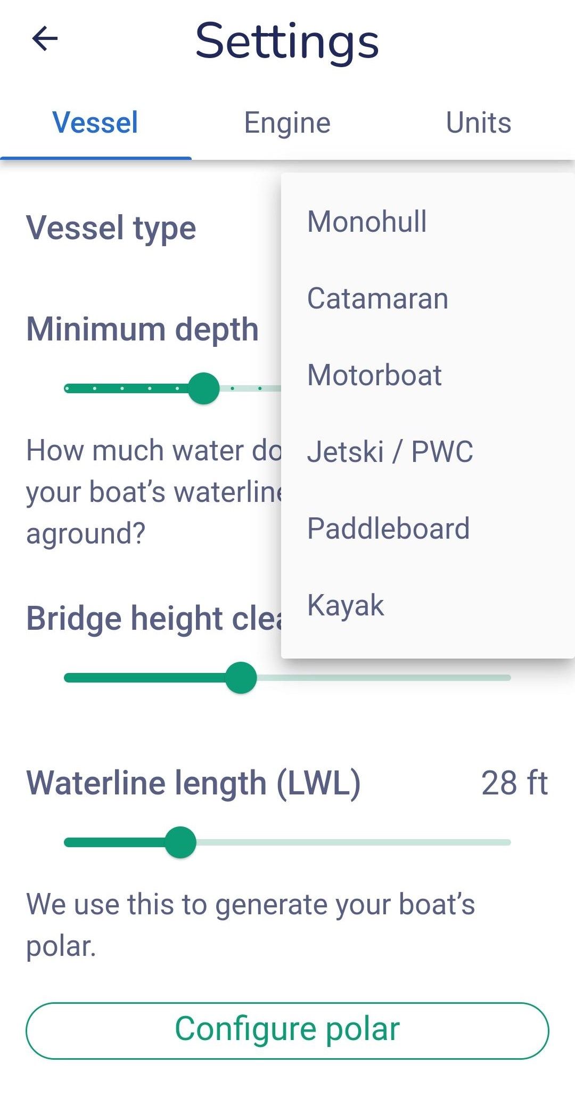Tap the back arrow icon
The width and height of the screenshot is (575, 1096).
pos(45,39)
